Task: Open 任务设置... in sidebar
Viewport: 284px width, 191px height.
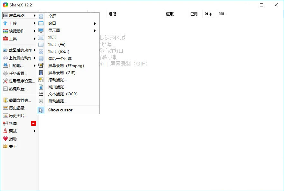Action: click(x=19, y=73)
